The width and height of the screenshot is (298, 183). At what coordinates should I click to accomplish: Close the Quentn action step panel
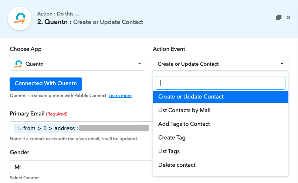[288, 18]
